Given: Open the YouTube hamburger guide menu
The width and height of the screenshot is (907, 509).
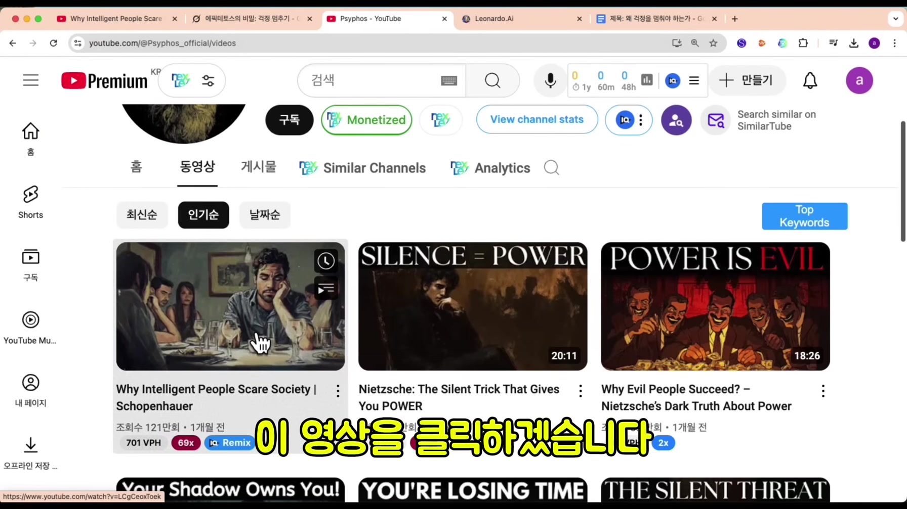Looking at the screenshot, I should 31,80.
